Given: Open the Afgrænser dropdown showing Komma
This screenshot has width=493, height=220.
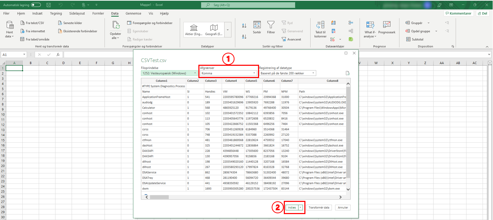Looking at the screenshot, I should (229, 73).
